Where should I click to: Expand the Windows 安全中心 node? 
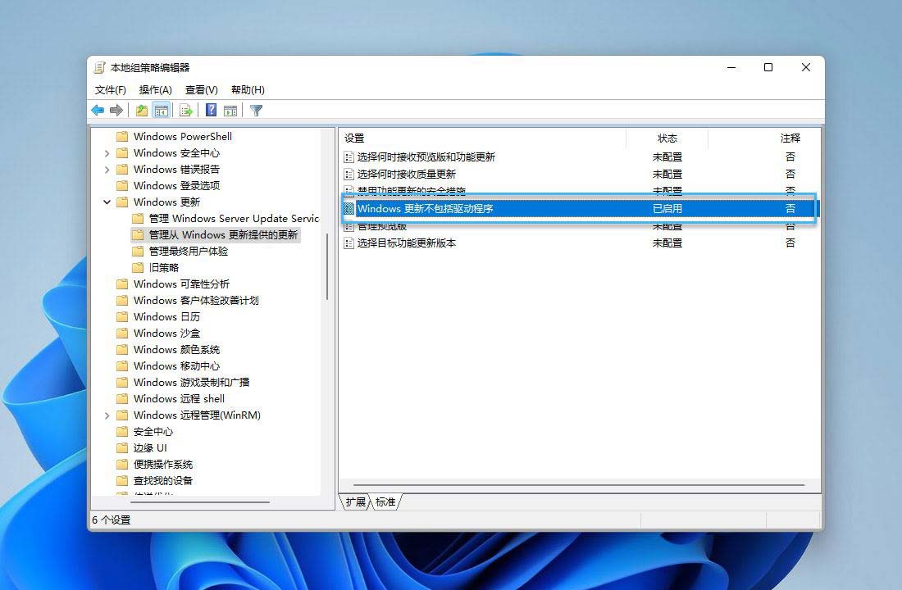tap(107, 152)
